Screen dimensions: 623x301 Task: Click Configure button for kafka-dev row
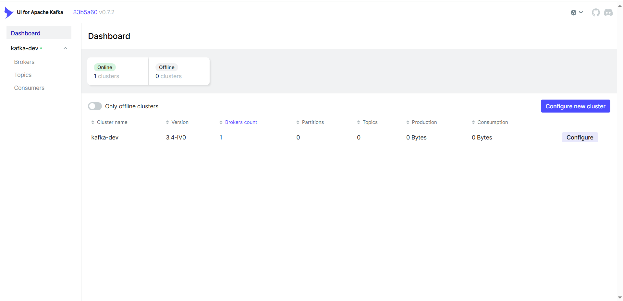point(580,137)
